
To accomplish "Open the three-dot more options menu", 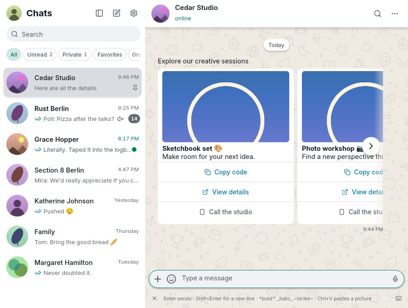I will [395, 14].
